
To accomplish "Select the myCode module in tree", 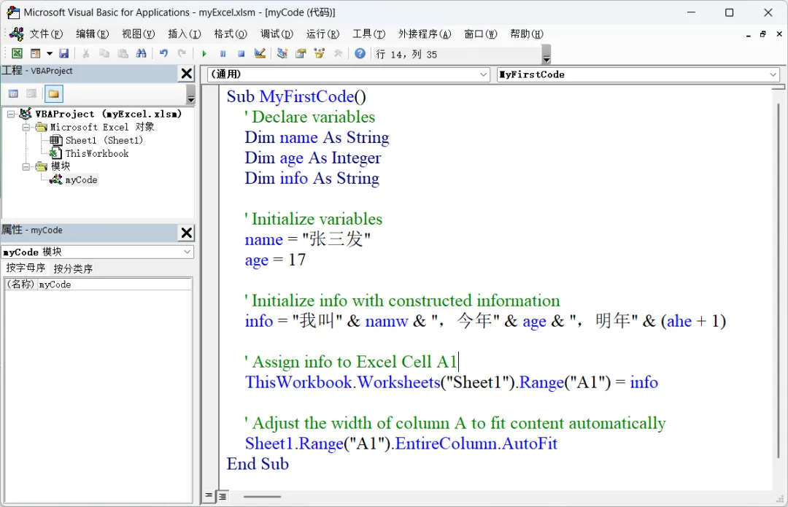I will pyautogui.click(x=81, y=180).
